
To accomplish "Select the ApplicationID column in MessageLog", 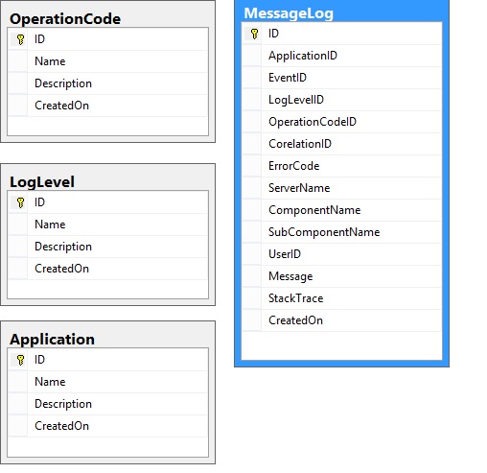I will (341, 56).
